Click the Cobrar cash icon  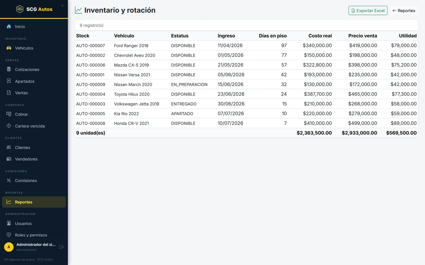click(x=9, y=114)
